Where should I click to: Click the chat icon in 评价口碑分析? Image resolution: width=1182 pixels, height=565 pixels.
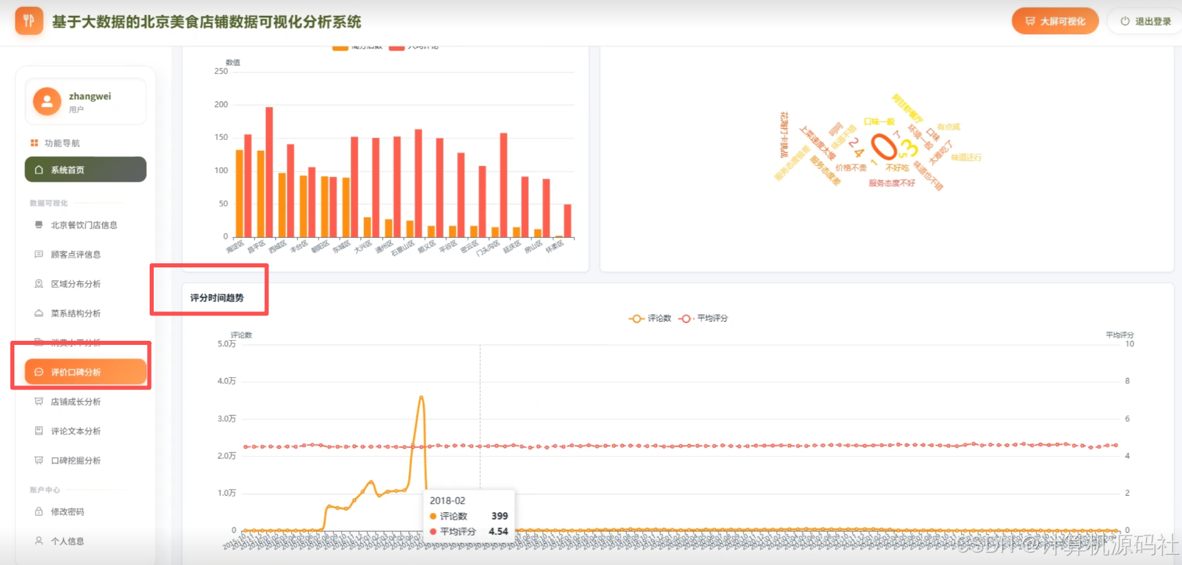point(39,372)
